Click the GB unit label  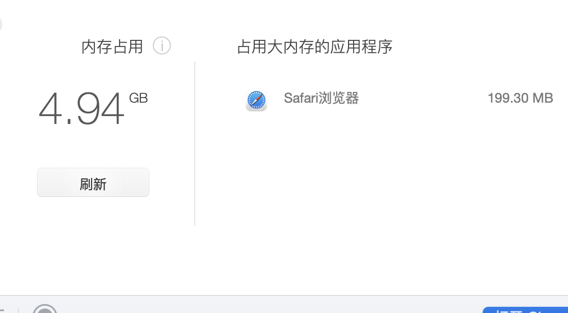click(138, 98)
